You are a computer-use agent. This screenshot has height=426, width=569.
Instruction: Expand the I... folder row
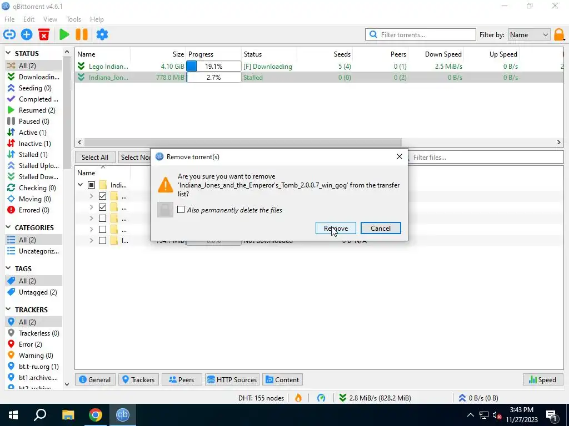point(92,241)
